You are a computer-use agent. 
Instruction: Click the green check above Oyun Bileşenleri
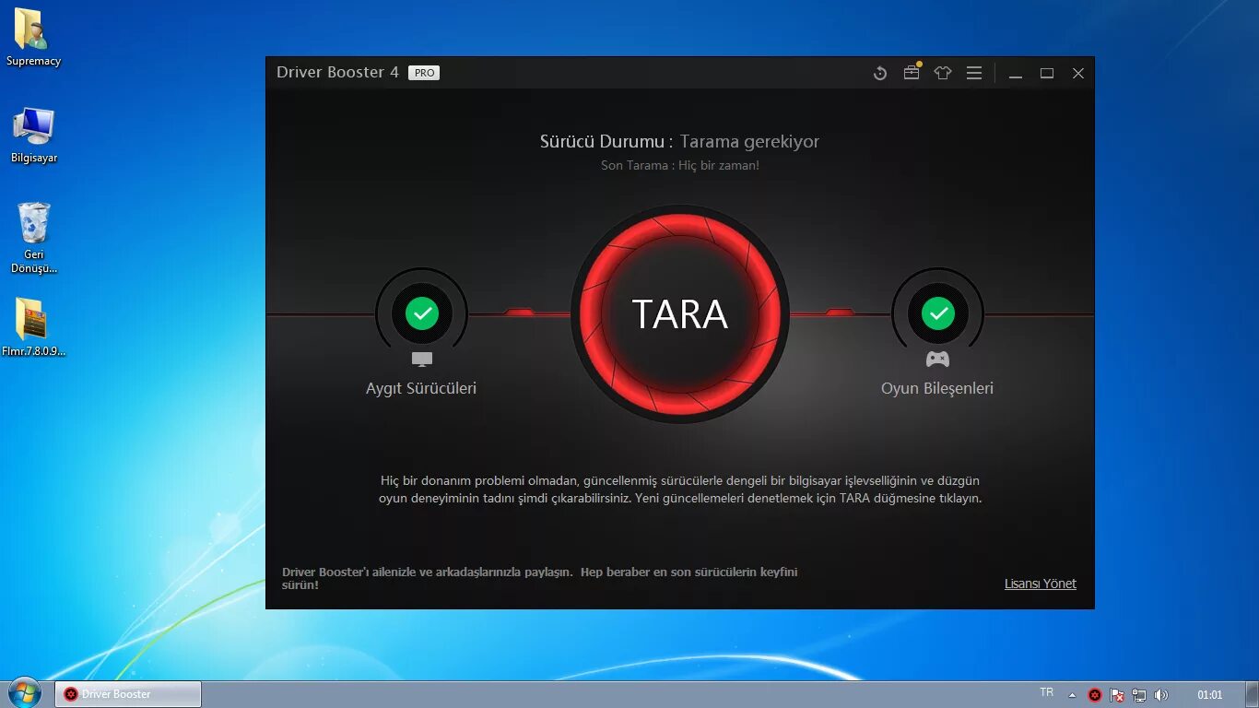point(938,313)
